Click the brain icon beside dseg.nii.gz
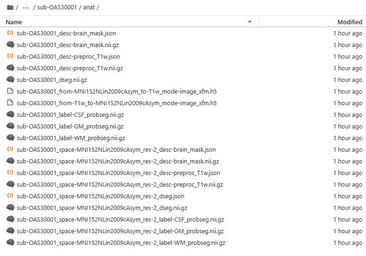This screenshot has height=256, width=366. 10,80
